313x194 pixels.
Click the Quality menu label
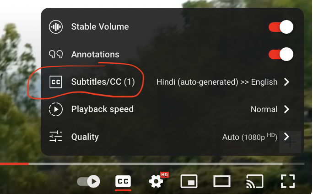(85, 137)
